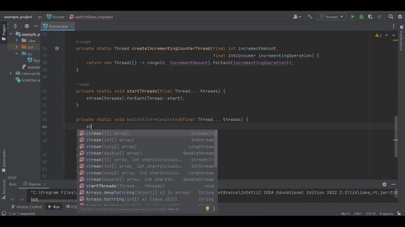Open Search Everywhere magnifier icon

(391, 17)
